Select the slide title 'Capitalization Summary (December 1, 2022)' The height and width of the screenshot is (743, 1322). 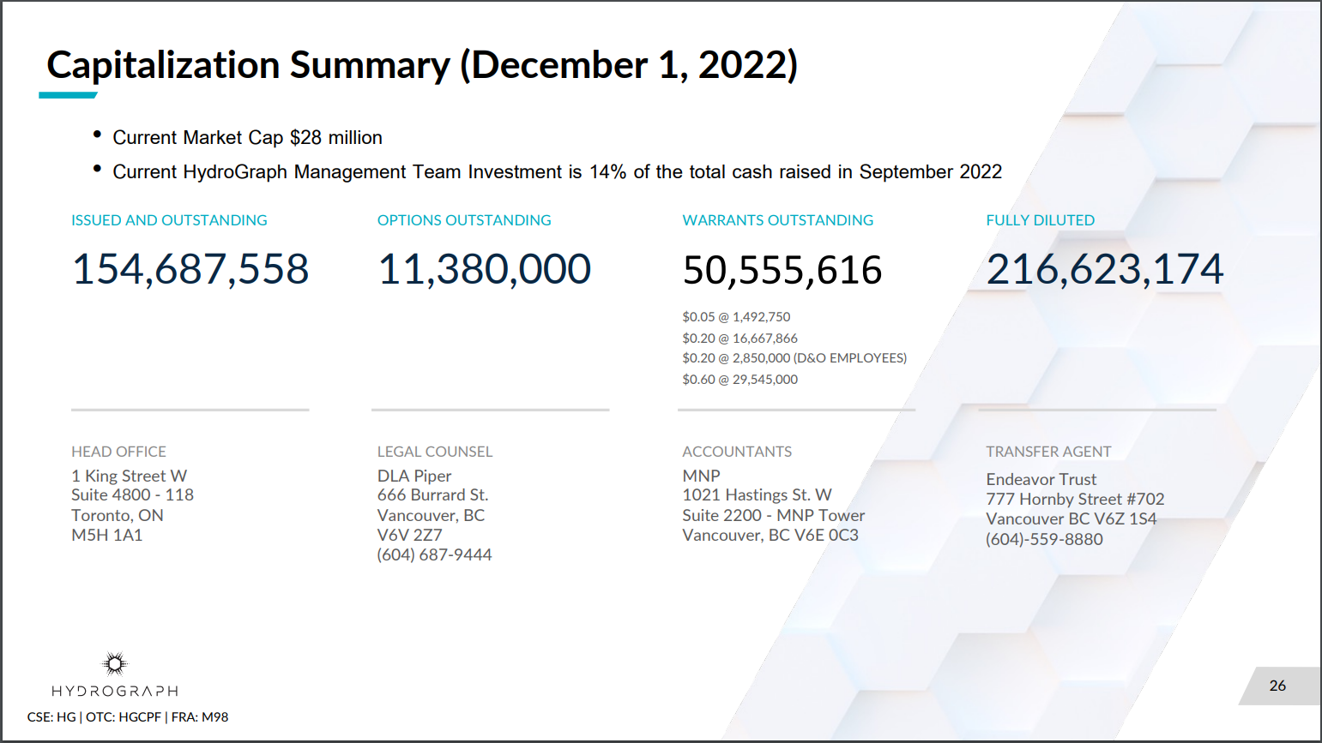(x=422, y=65)
